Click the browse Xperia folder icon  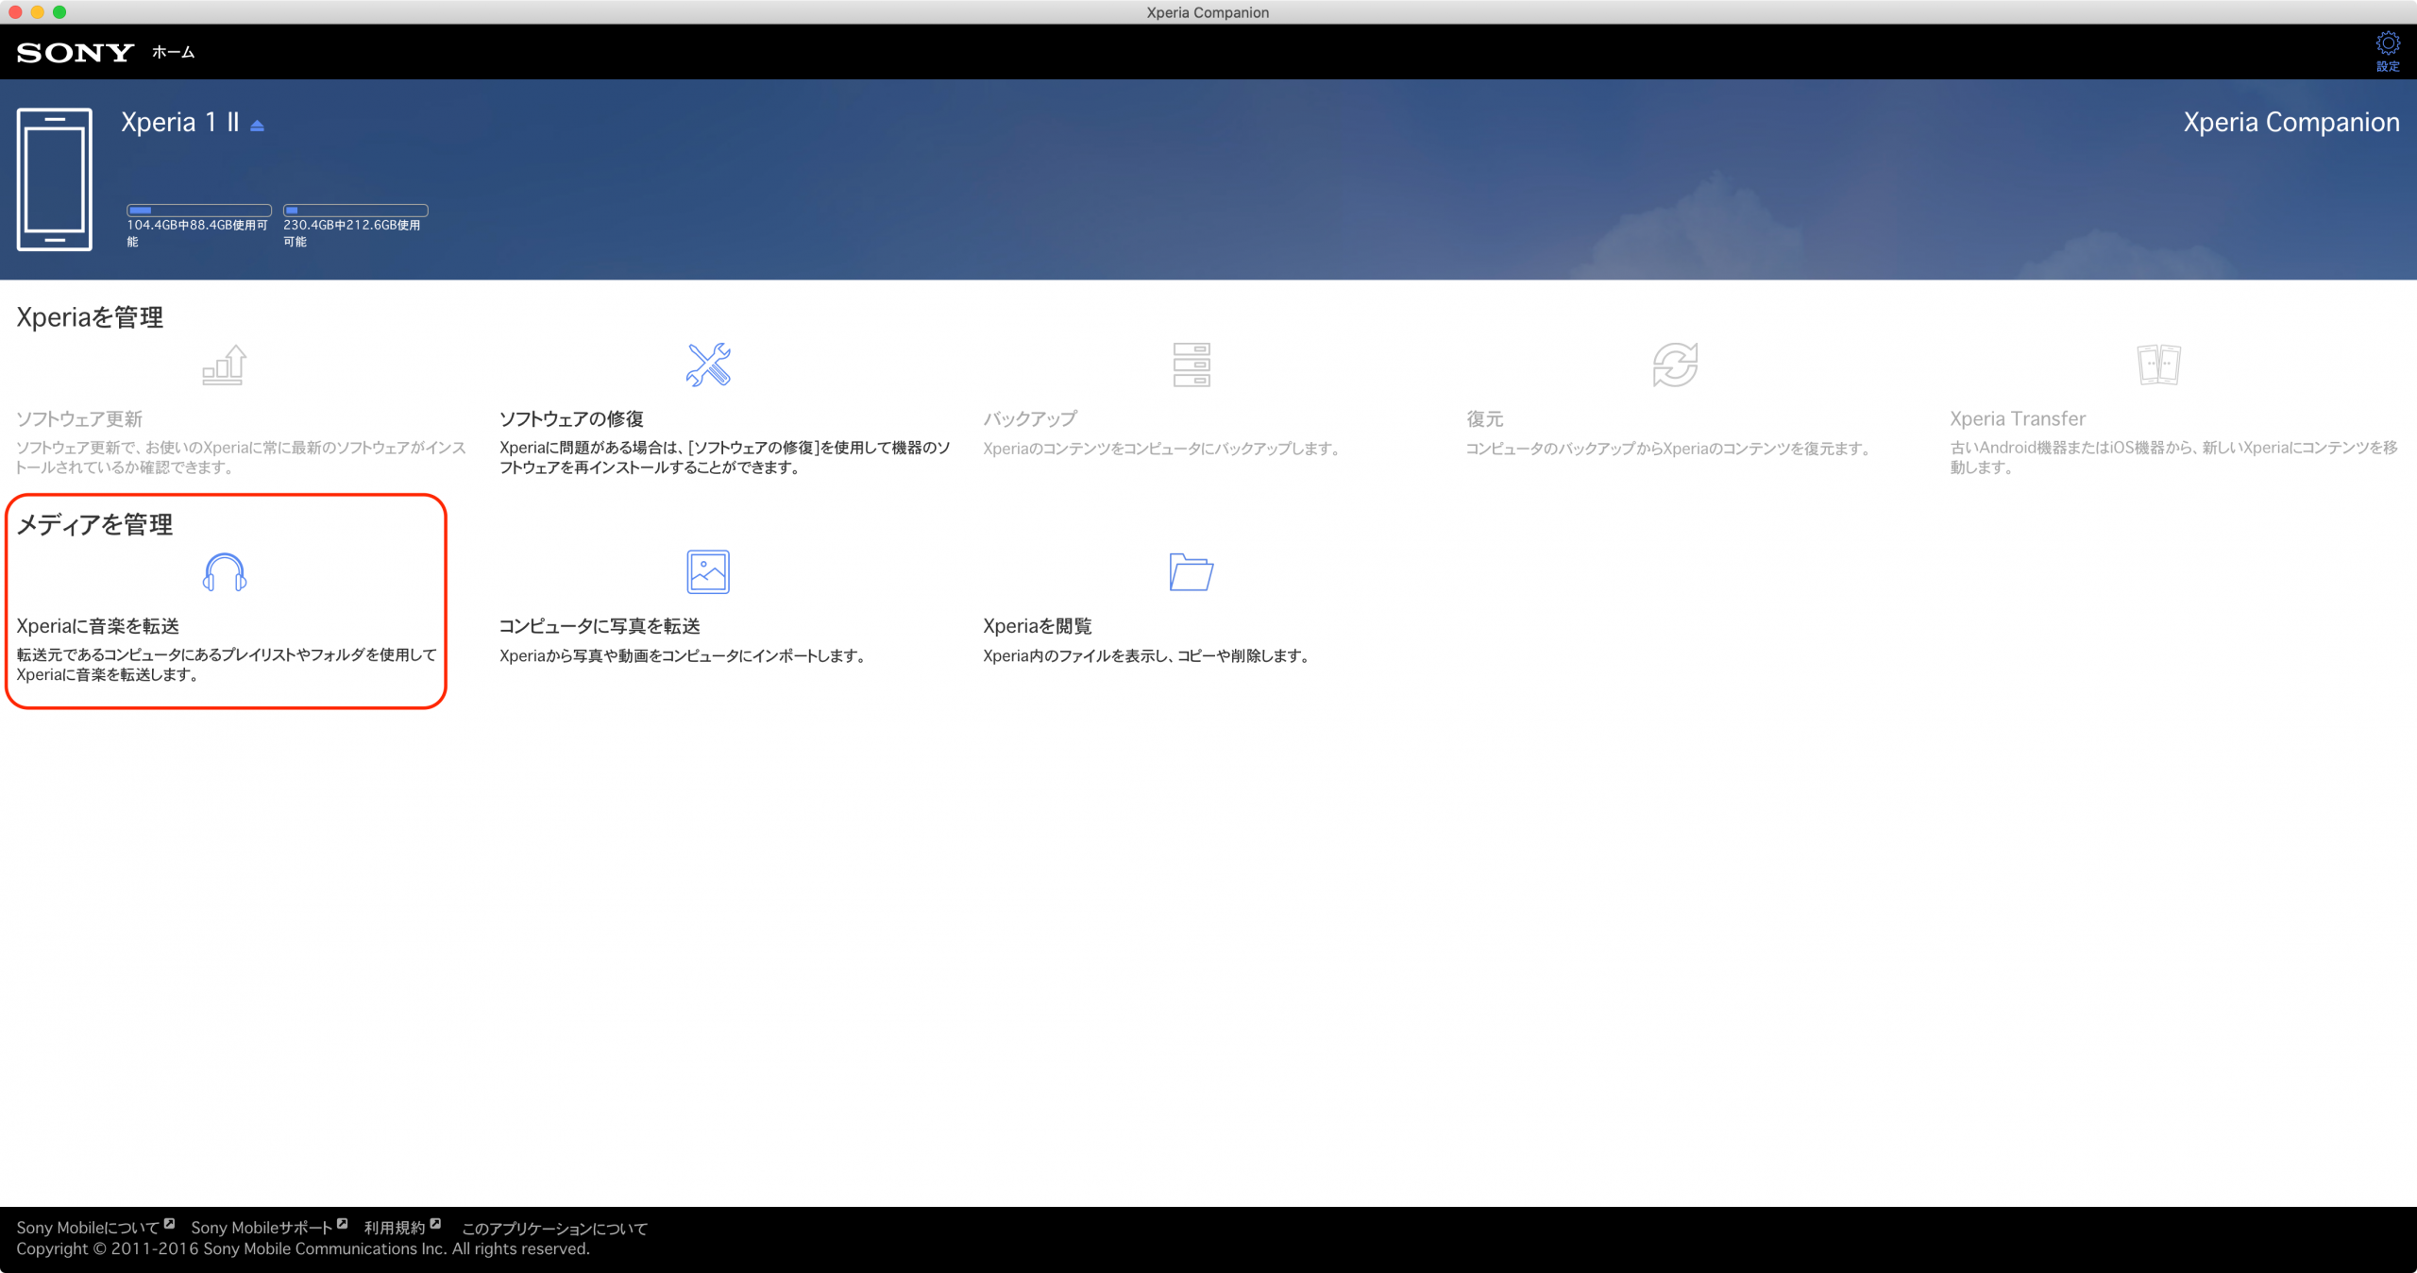pyautogui.click(x=1192, y=571)
